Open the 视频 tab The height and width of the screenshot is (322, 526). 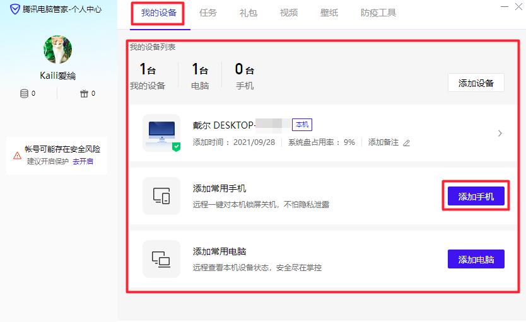288,13
